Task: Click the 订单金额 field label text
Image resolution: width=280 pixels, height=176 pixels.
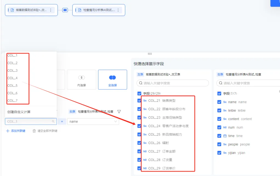Action: click(169, 151)
